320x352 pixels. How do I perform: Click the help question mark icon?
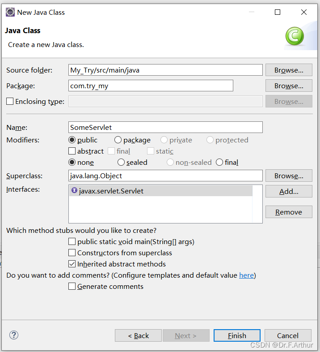(x=14, y=335)
